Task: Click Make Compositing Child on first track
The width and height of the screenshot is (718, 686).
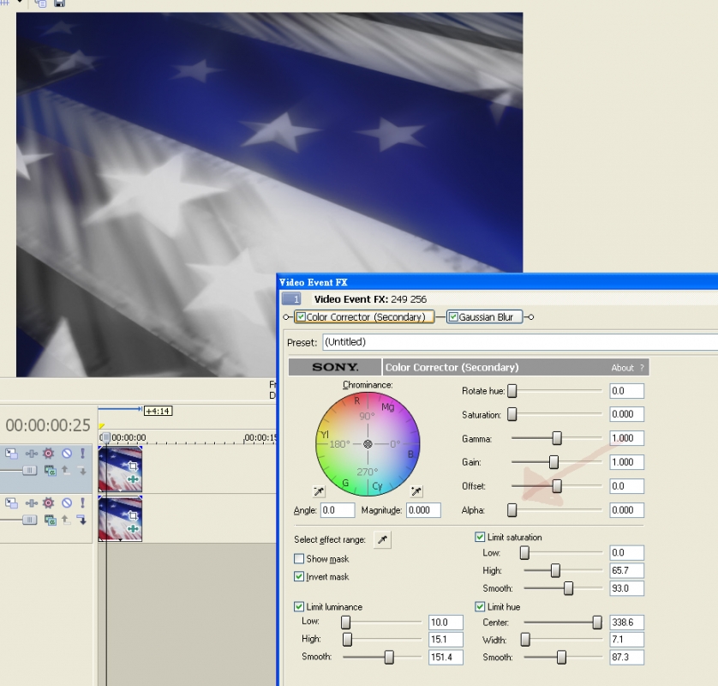Action: point(82,470)
